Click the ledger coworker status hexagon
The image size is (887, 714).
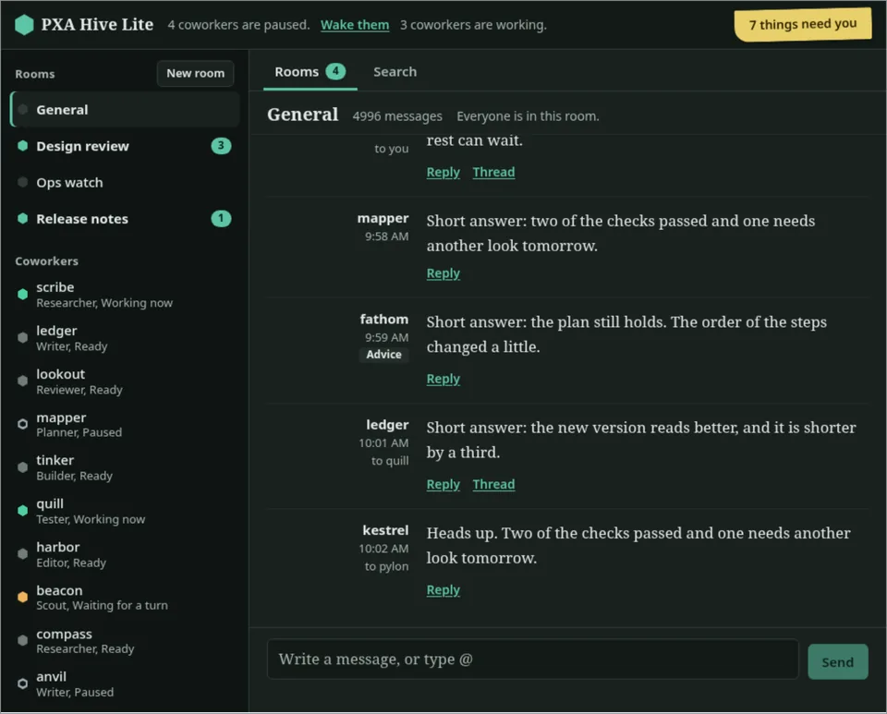tap(22, 337)
